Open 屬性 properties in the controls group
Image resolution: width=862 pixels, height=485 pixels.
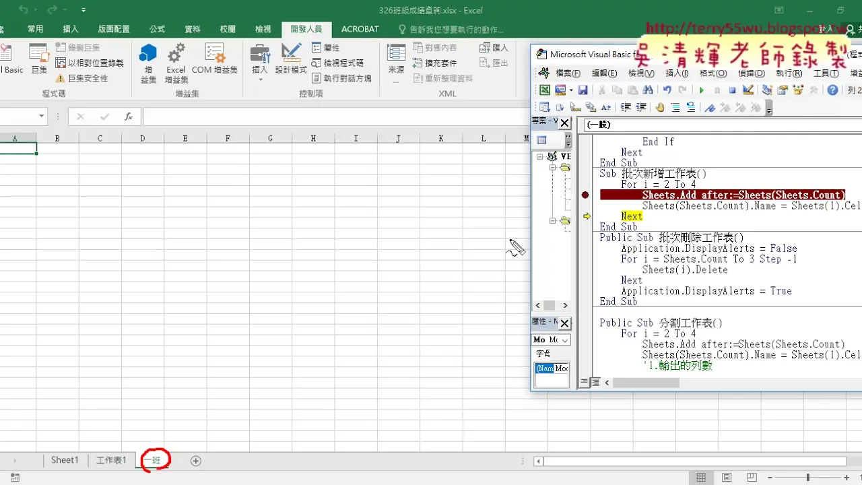click(x=326, y=48)
